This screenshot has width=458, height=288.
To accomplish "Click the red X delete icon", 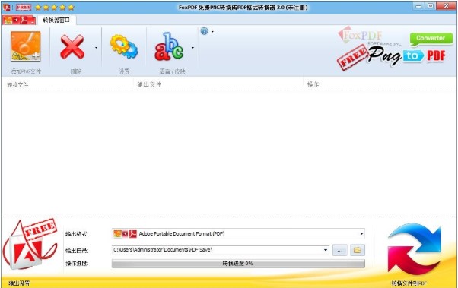I will click(72, 47).
